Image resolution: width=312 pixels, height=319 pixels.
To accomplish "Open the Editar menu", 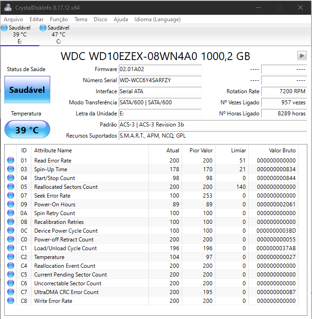I will tap(37, 19).
